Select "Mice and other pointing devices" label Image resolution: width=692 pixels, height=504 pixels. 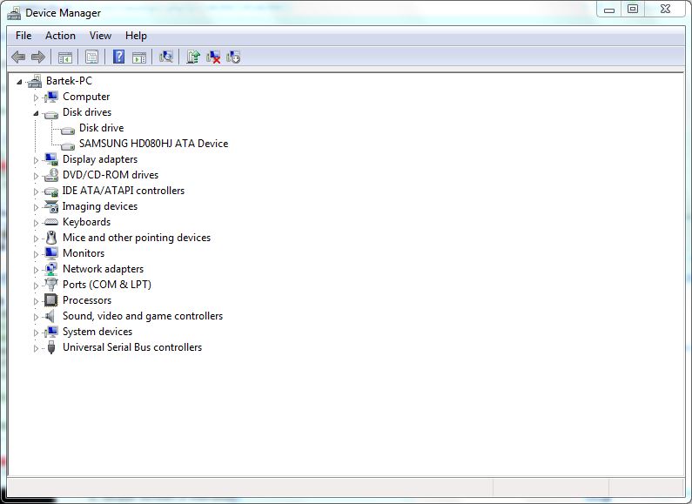[x=137, y=238]
